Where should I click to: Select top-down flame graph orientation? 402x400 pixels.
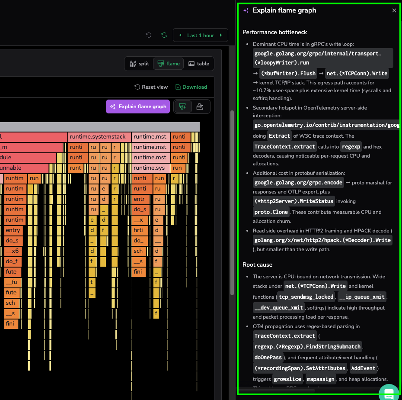183,106
